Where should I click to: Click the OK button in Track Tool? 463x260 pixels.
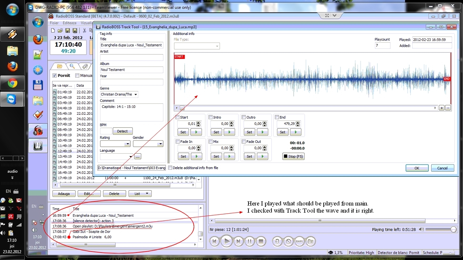click(417, 168)
